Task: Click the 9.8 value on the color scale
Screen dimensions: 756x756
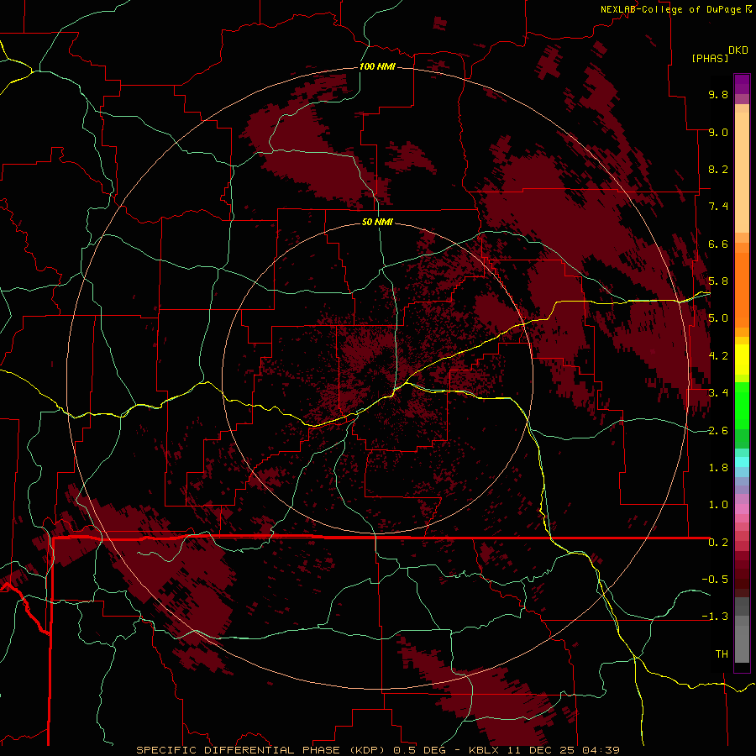Action: pyautogui.click(x=718, y=94)
